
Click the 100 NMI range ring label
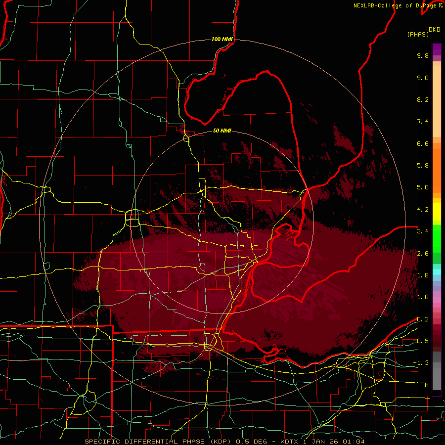tap(222, 39)
